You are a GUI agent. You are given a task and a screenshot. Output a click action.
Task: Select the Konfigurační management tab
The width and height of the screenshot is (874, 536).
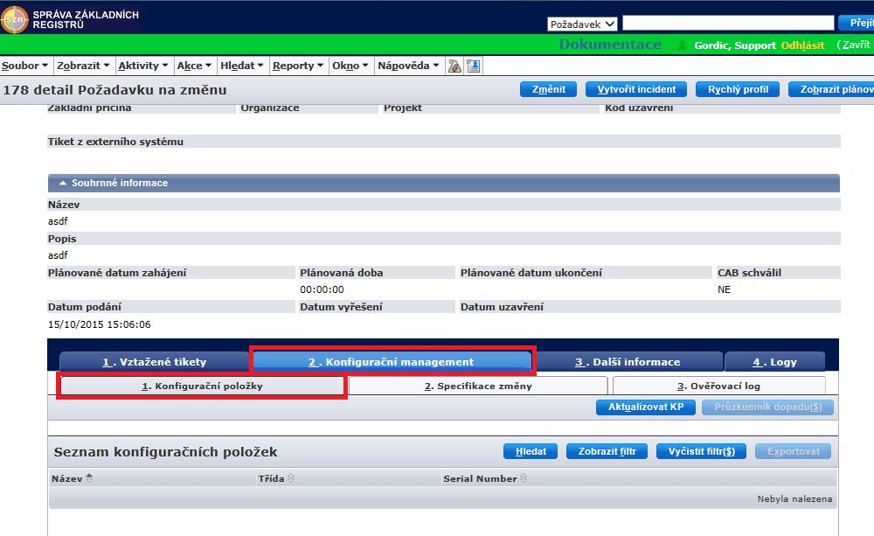click(392, 362)
